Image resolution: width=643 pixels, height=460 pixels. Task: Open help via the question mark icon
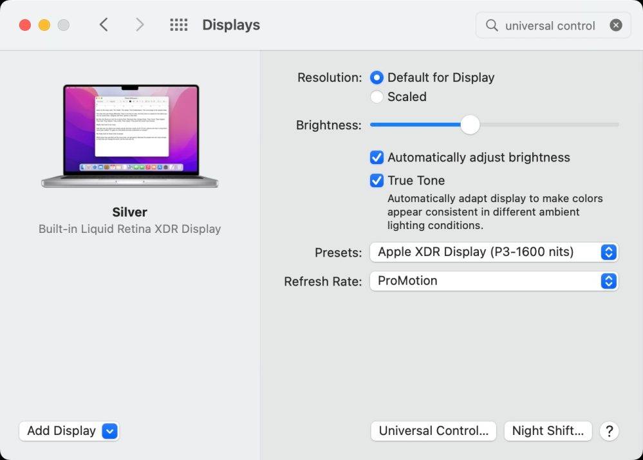pyautogui.click(x=609, y=431)
